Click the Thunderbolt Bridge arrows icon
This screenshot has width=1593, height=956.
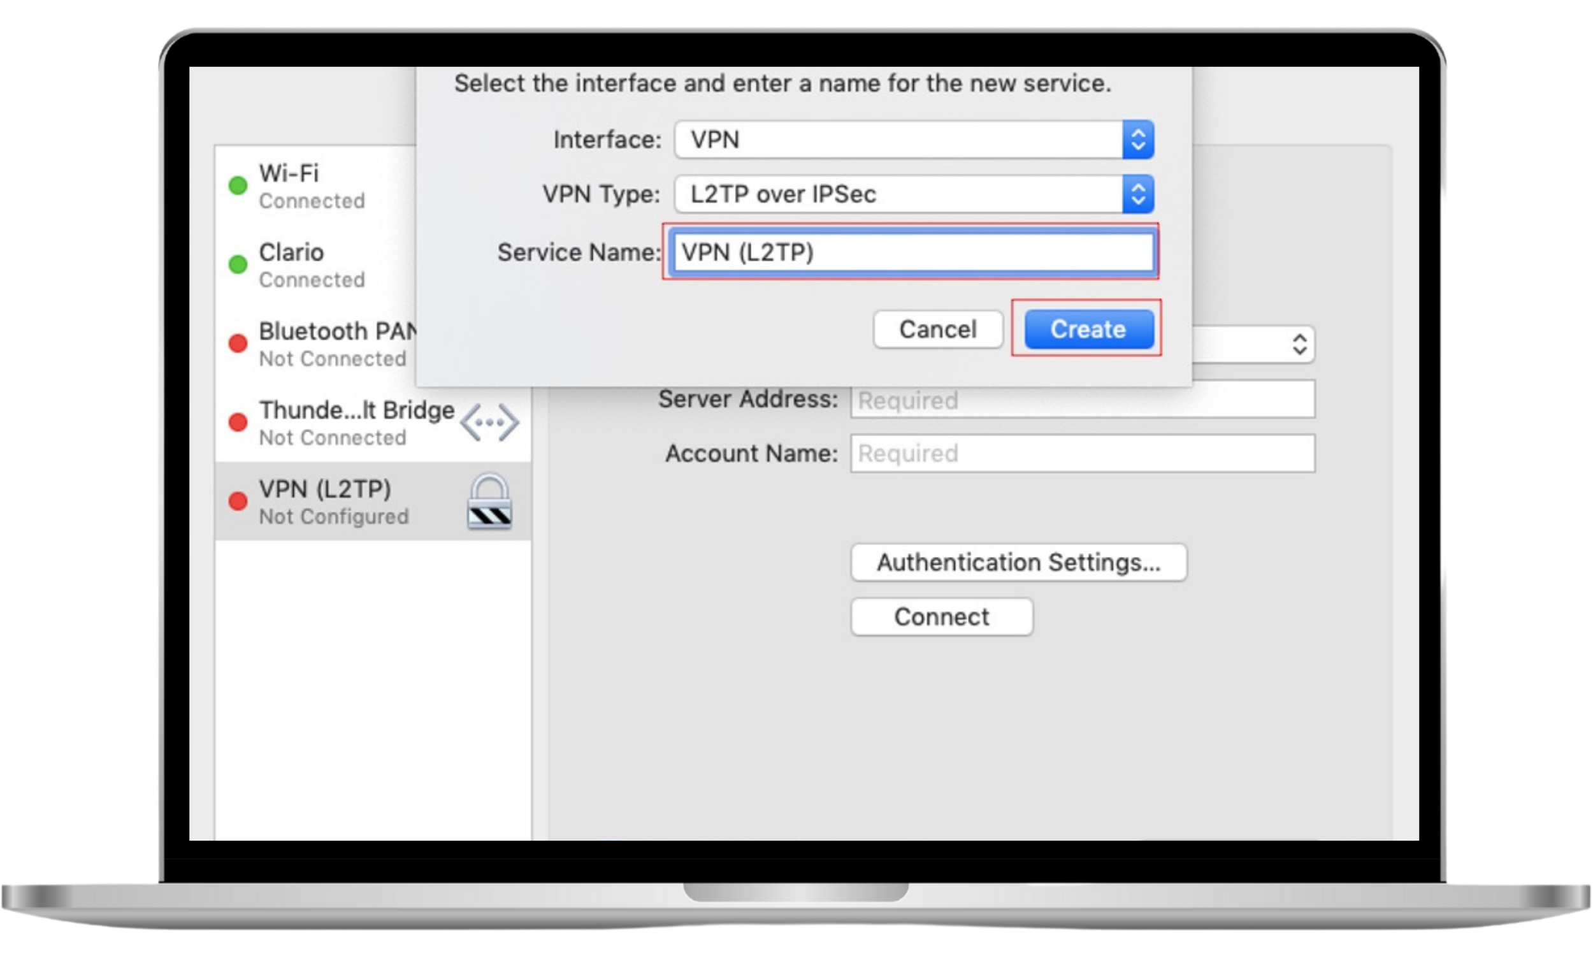coord(491,422)
